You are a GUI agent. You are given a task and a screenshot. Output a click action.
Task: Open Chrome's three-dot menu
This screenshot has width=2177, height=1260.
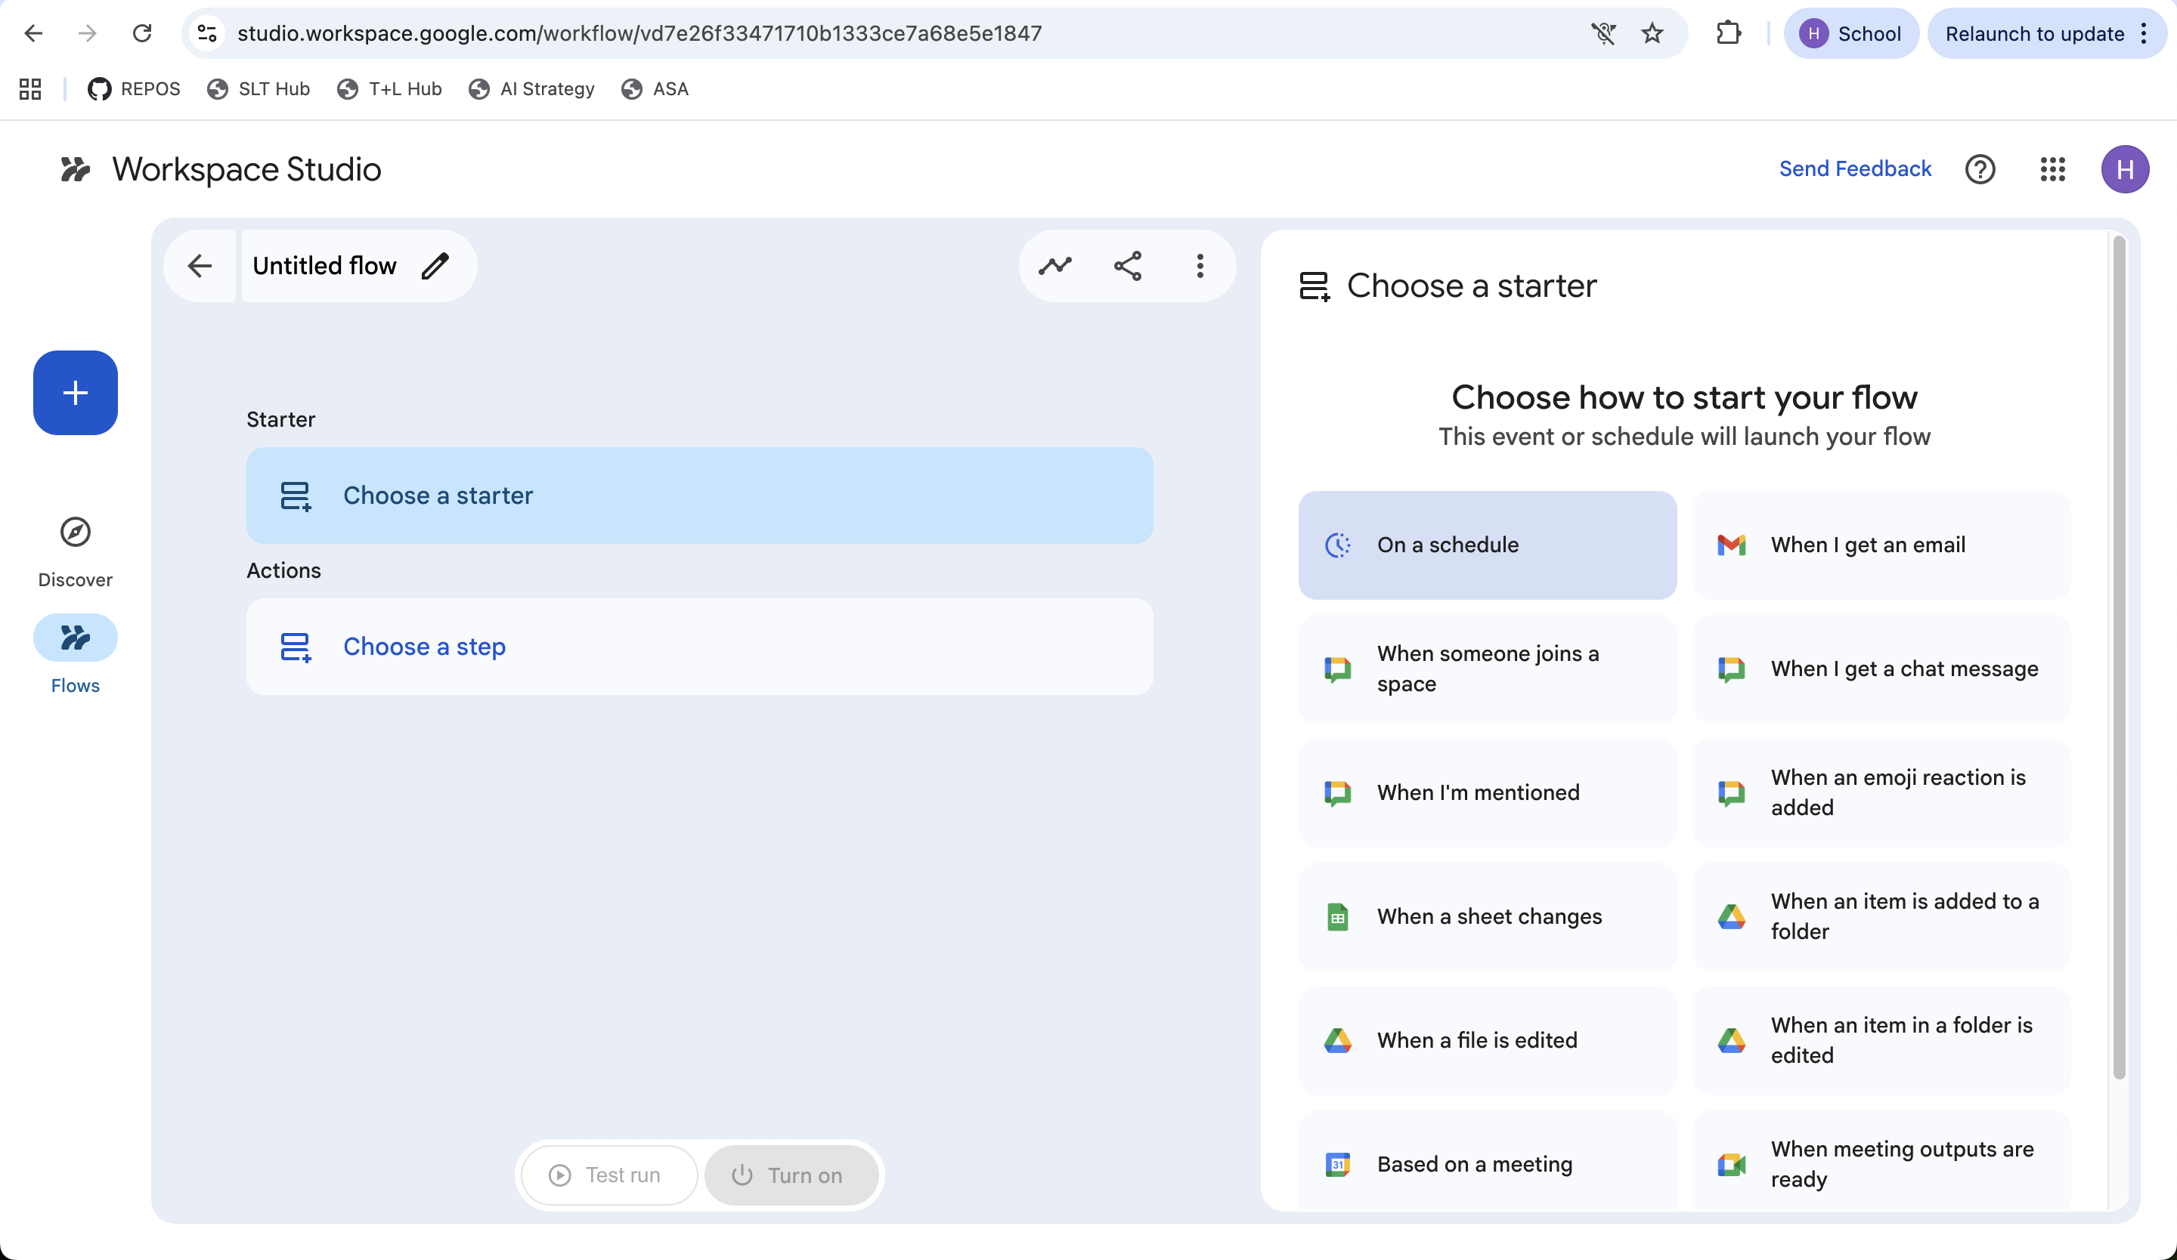point(2144,34)
